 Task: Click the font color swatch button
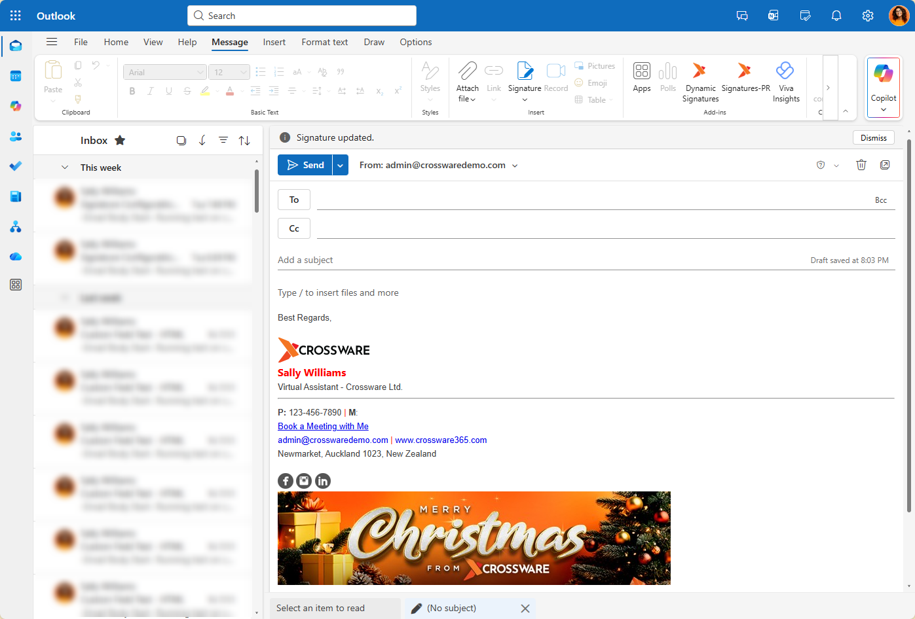pyautogui.click(x=230, y=91)
